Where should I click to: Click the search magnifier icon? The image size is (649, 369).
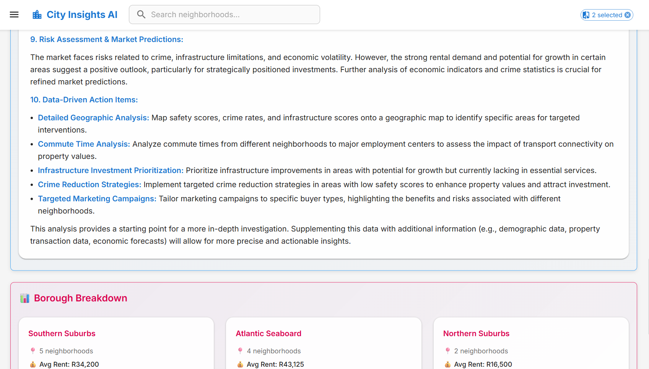tap(141, 15)
